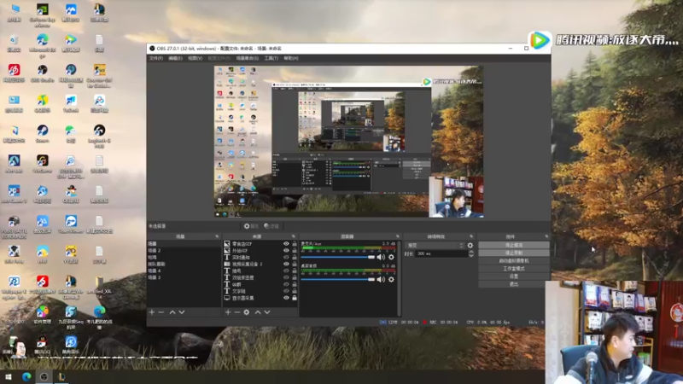
Task: Remove the selected scene with the minus icon
Action: [161, 312]
